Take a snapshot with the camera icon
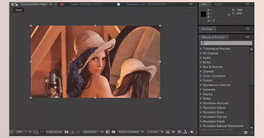 pos(67,132)
